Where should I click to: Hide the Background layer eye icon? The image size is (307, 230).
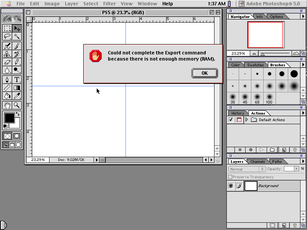tap(231, 186)
